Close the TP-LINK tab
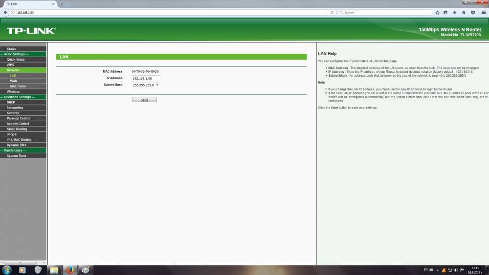 [53, 4]
